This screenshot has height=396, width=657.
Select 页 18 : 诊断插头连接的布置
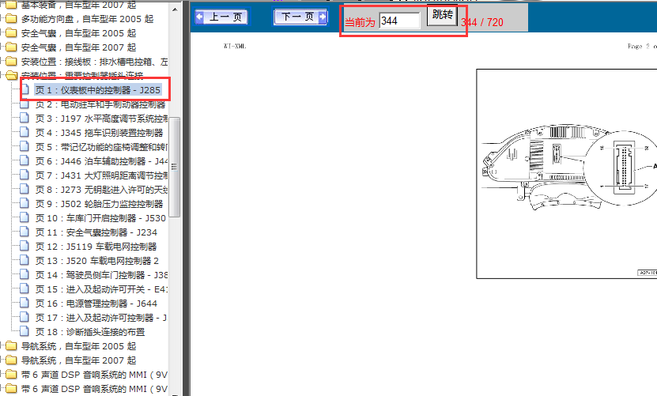(x=90, y=332)
